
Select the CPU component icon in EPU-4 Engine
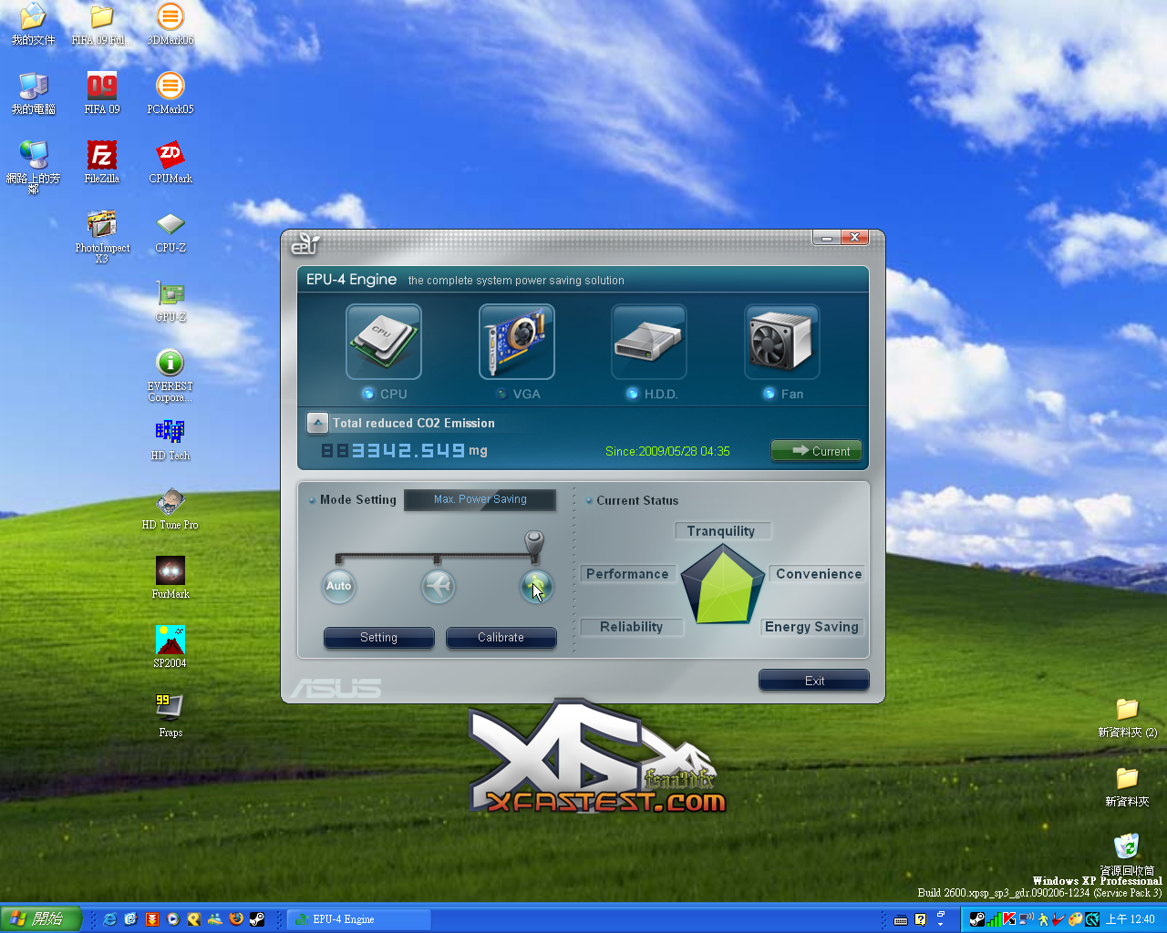tap(383, 342)
